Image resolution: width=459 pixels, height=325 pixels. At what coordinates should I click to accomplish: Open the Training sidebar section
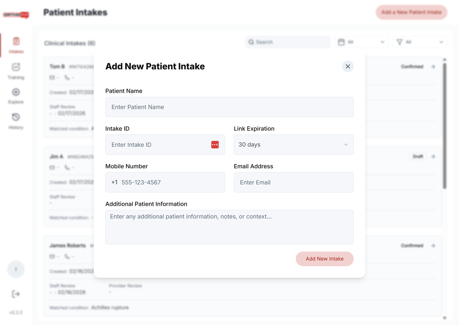(x=16, y=71)
